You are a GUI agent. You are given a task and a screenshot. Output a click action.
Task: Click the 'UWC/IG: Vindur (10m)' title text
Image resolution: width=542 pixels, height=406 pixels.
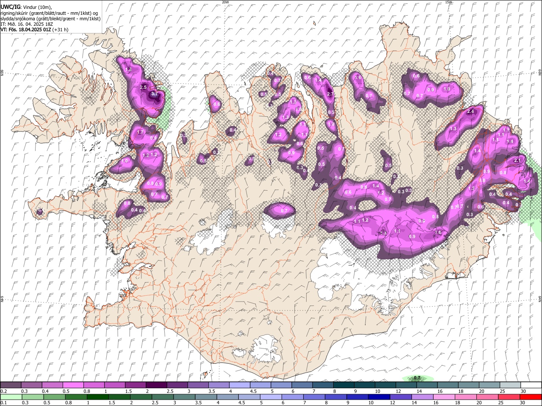pyautogui.click(x=26, y=7)
